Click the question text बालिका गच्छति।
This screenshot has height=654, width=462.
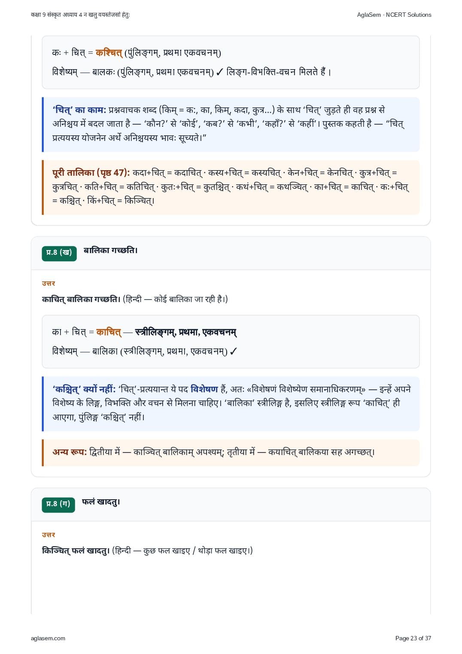[111, 251]
